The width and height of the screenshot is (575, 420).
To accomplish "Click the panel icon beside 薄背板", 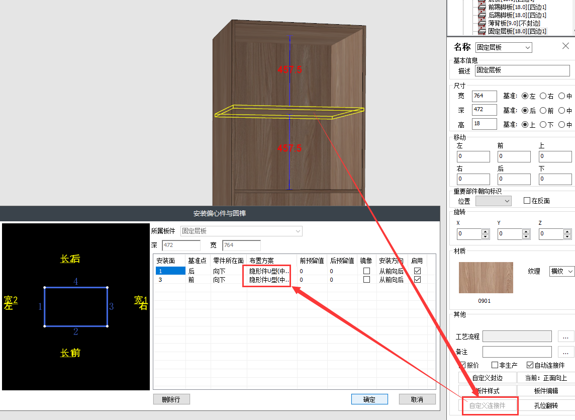I will [482, 23].
